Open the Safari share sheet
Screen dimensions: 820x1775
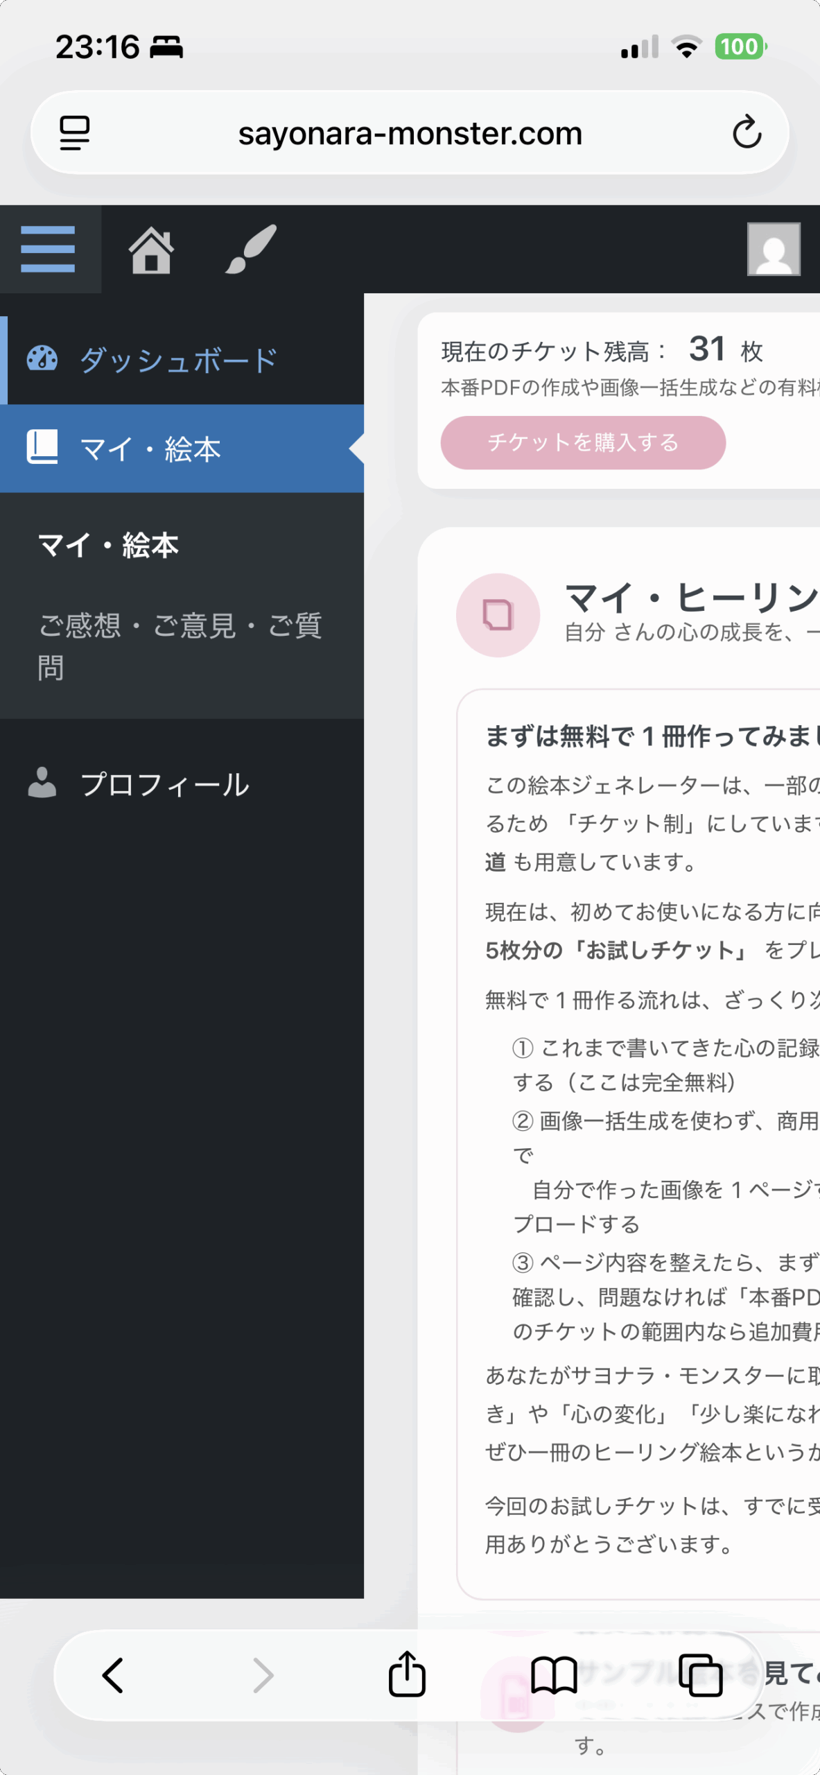click(407, 1674)
